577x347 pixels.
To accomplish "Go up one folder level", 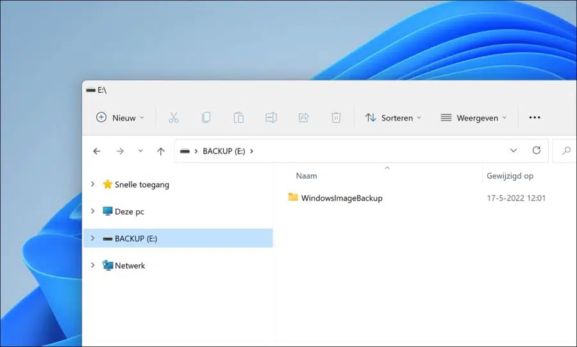I will tap(161, 151).
